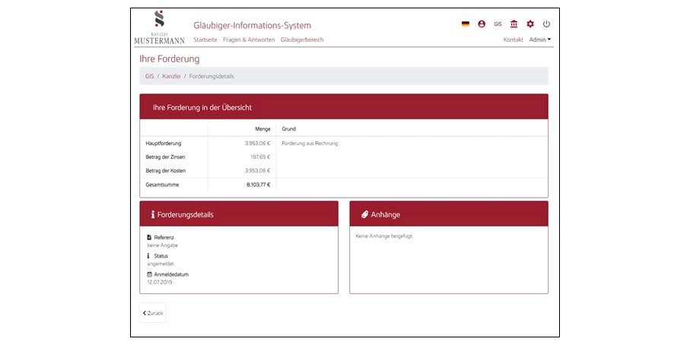Click the power logout icon

546,24
